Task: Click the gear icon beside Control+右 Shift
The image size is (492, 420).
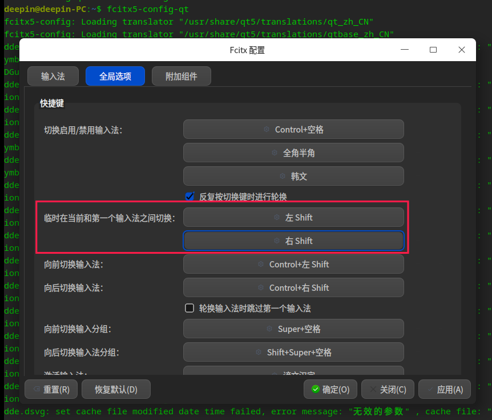Action: pos(261,287)
